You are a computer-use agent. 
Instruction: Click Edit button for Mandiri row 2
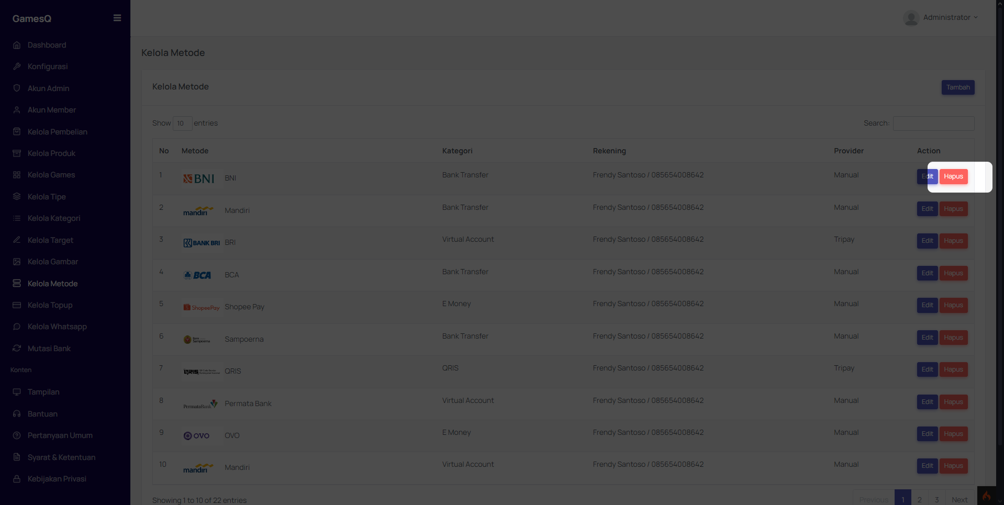pyautogui.click(x=927, y=209)
